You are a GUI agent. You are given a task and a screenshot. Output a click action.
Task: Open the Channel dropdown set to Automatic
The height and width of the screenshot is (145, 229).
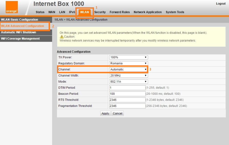click(128, 69)
